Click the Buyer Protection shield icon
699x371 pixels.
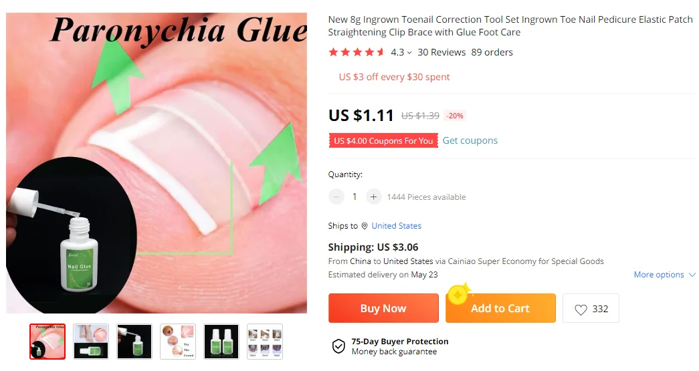pos(338,346)
